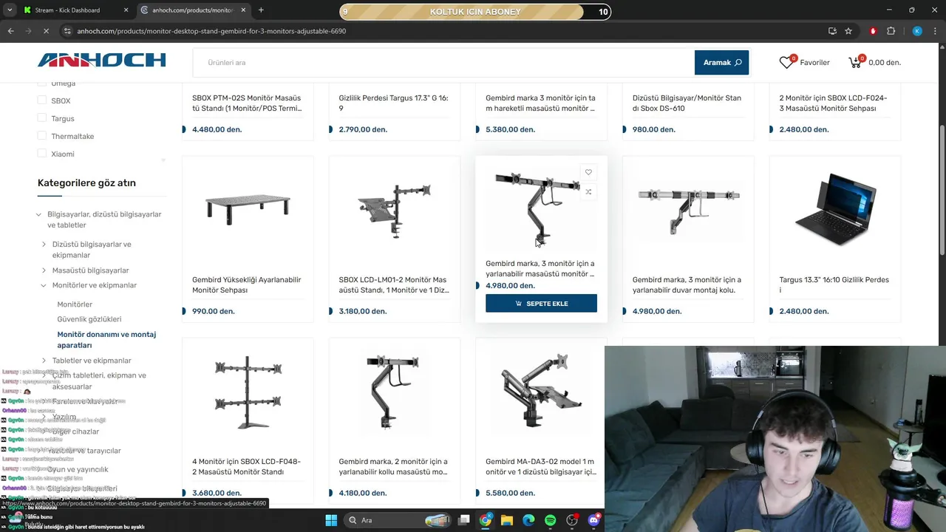Check the Omega brand filter
Image resolution: width=946 pixels, height=532 pixels.
[x=42, y=83]
